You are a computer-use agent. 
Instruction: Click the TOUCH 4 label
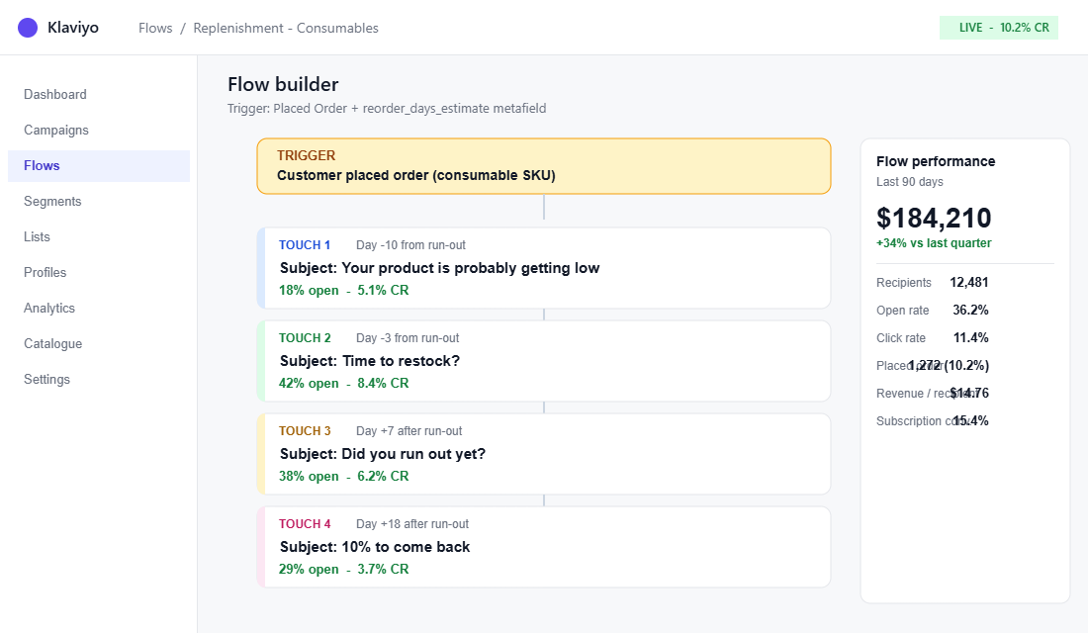305,524
